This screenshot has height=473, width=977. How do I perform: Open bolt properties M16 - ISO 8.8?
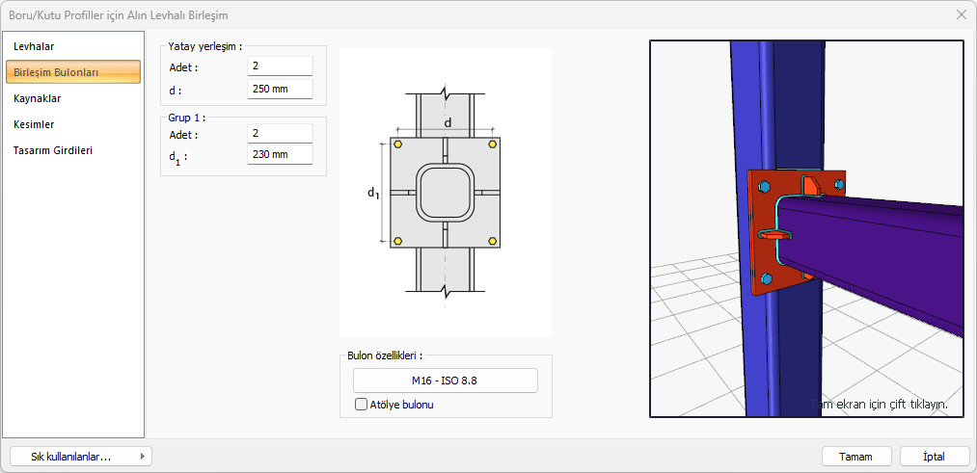[x=445, y=381]
